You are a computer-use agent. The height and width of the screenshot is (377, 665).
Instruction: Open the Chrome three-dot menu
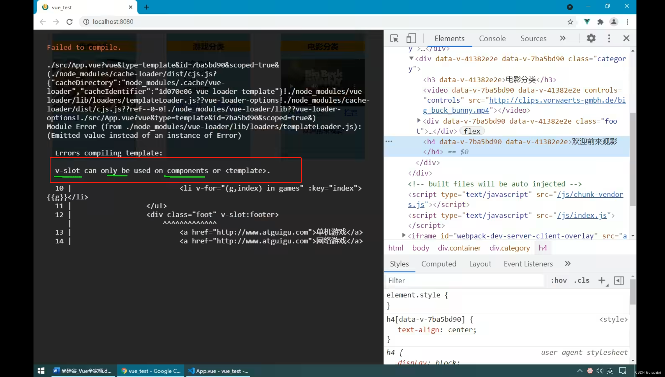pyautogui.click(x=627, y=22)
